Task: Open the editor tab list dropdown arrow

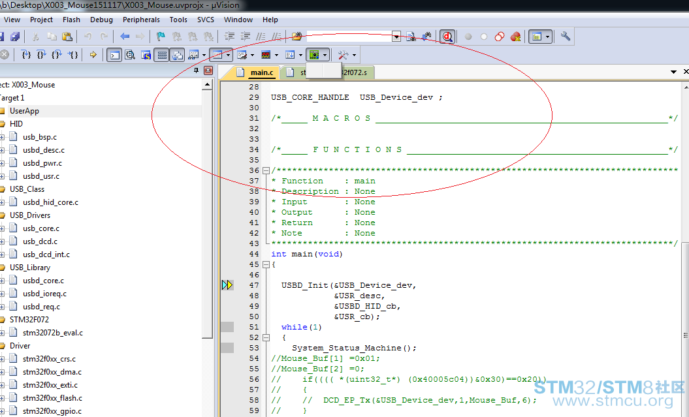Action: (673, 72)
